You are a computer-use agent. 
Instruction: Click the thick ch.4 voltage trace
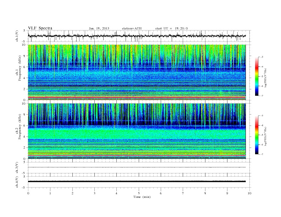(137, 182)
